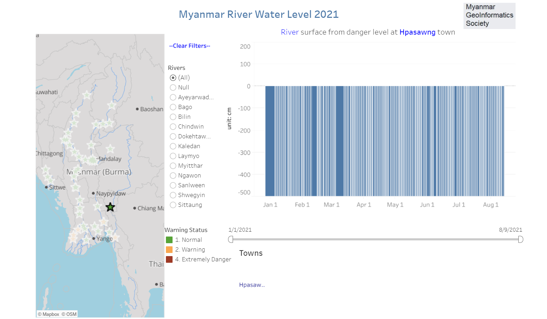This screenshot has height=319, width=547.
Task: Select the Chindwin river filter
Action: point(173,126)
